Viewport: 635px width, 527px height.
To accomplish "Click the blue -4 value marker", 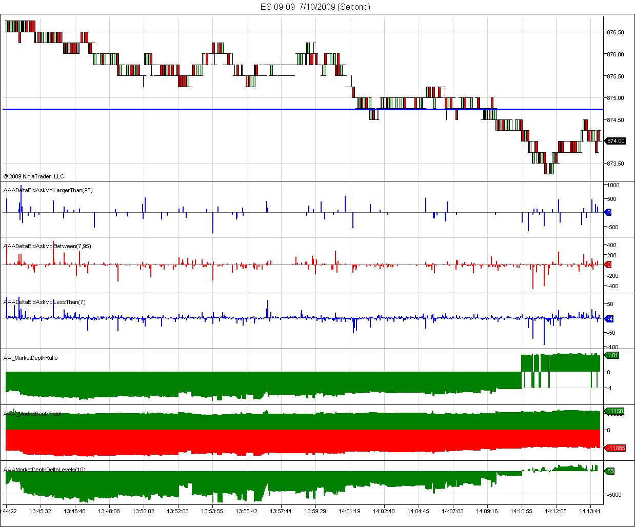I will [x=609, y=319].
